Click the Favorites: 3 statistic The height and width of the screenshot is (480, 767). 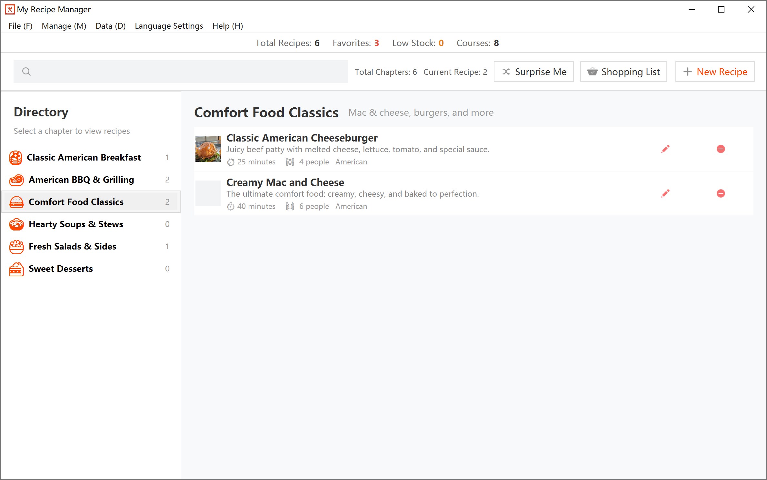click(356, 43)
